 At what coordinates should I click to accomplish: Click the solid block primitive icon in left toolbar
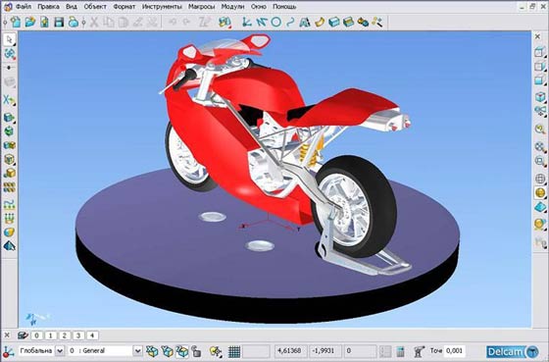tap(10, 117)
